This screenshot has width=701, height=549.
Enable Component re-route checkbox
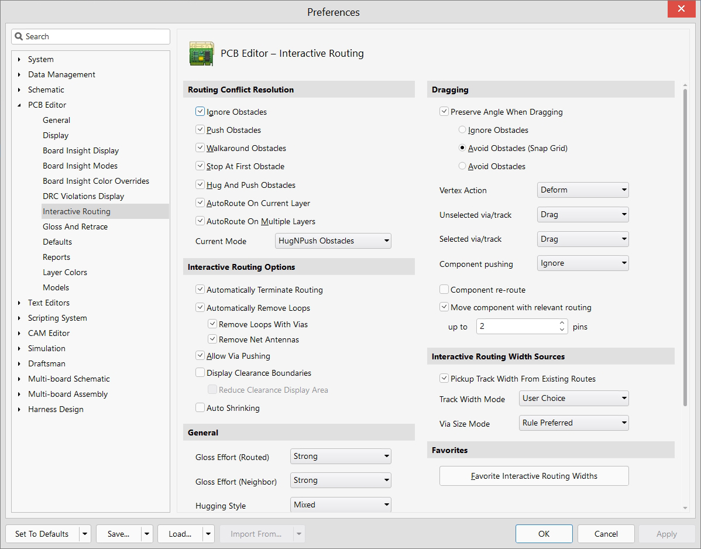pyautogui.click(x=444, y=289)
